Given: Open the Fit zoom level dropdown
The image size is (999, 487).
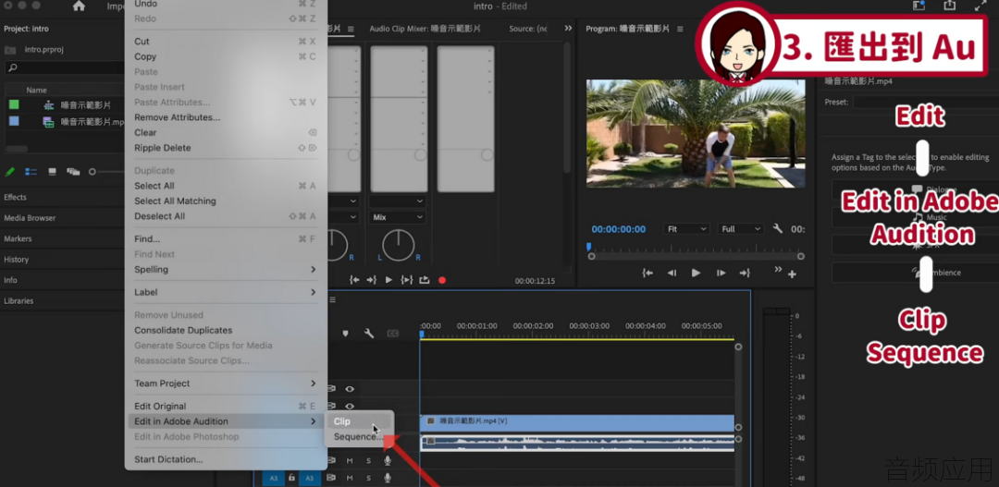Looking at the screenshot, I should coord(686,228).
